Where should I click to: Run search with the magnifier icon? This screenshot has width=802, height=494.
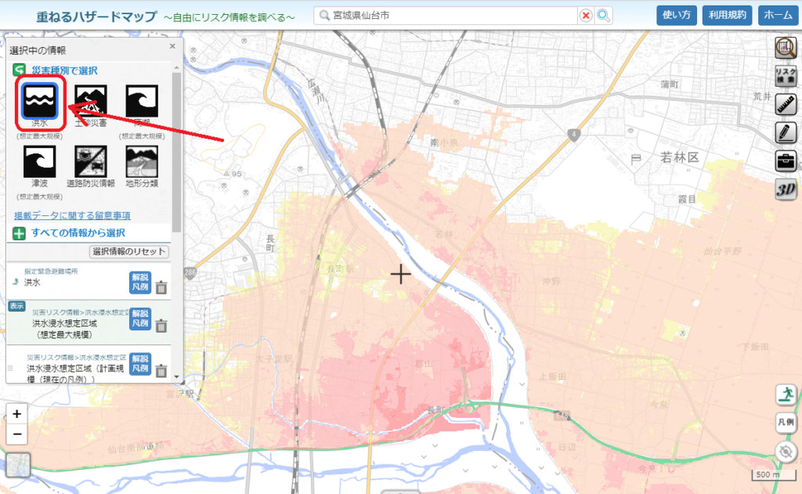(604, 16)
